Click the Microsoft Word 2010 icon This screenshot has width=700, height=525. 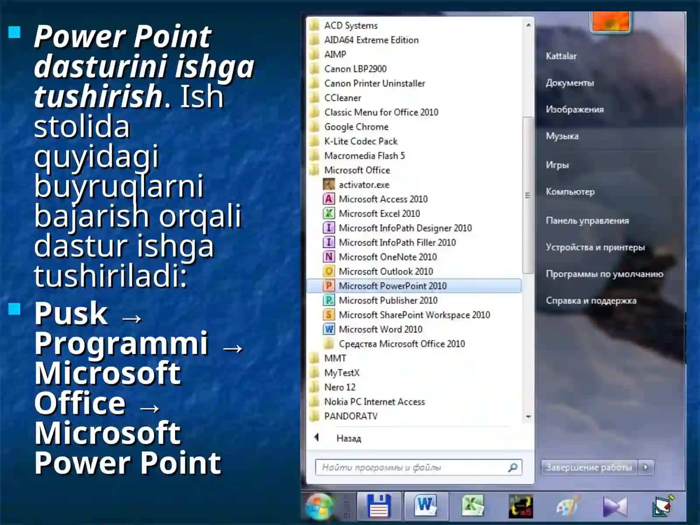329,329
